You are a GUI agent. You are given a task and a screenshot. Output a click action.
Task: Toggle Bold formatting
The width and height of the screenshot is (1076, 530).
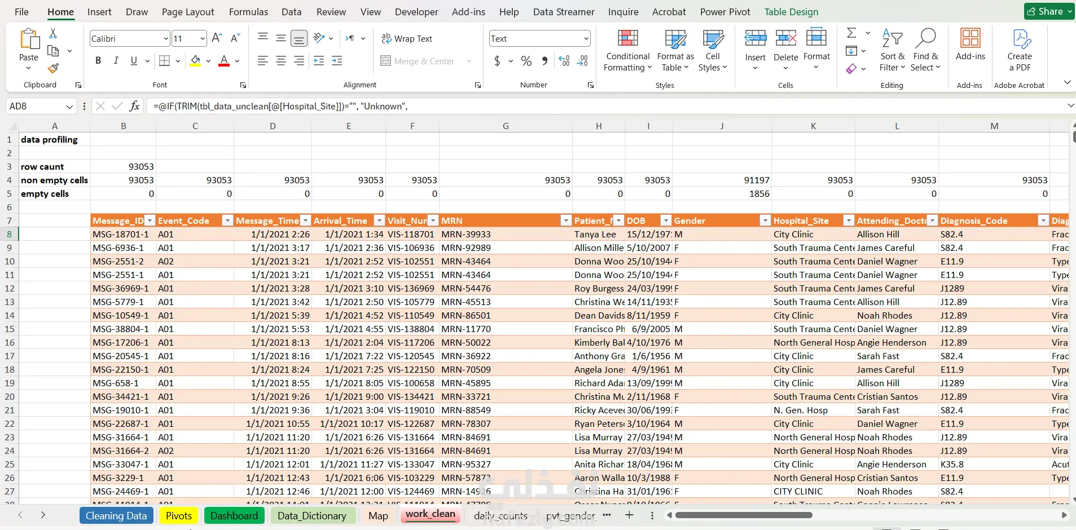pos(98,61)
